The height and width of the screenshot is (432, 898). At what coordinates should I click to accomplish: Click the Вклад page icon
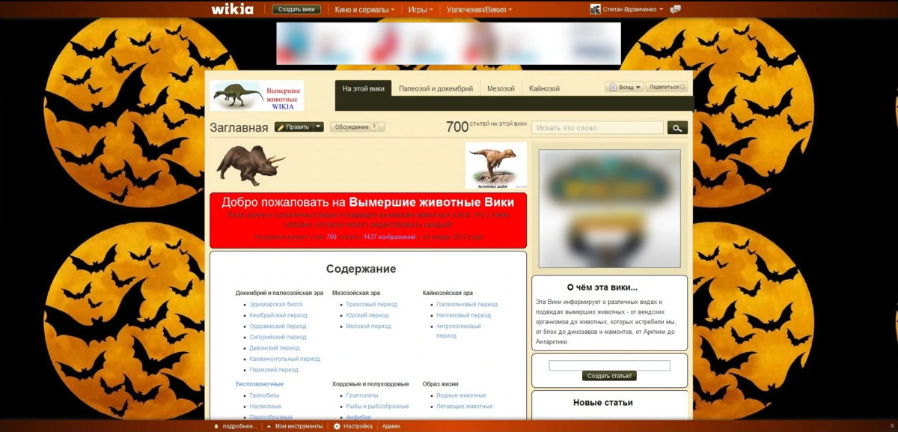click(x=613, y=86)
